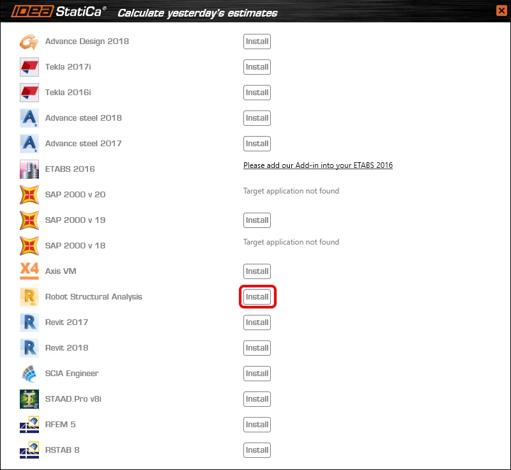The height and width of the screenshot is (470, 511).
Task: Select the Advance steel 2018 icon
Action: (x=29, y=118)
